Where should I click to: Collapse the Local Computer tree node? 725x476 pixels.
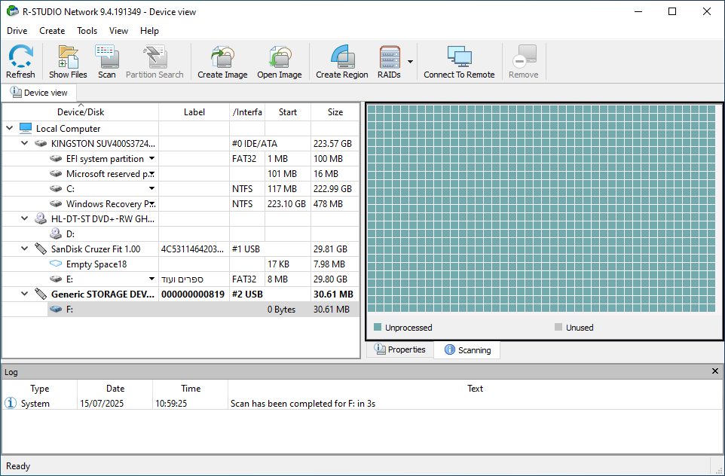tap(10, 128)
